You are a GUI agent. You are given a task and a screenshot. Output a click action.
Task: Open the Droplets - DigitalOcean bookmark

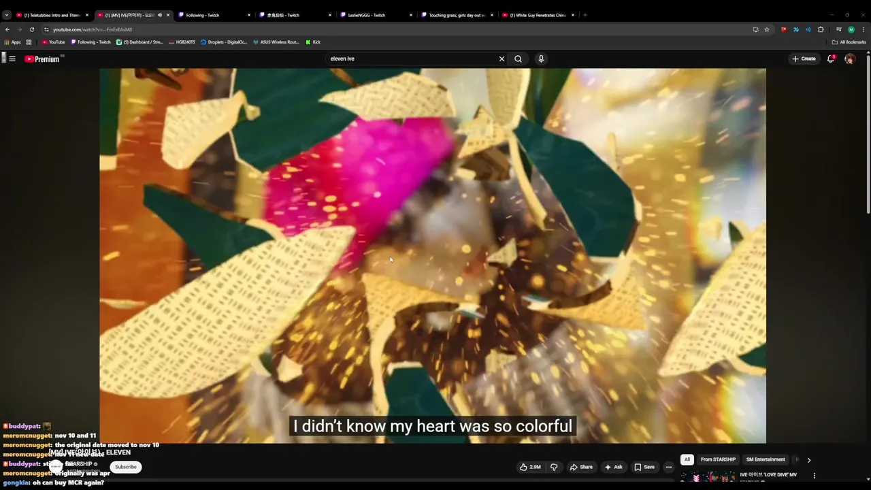(x=224, y=42)
